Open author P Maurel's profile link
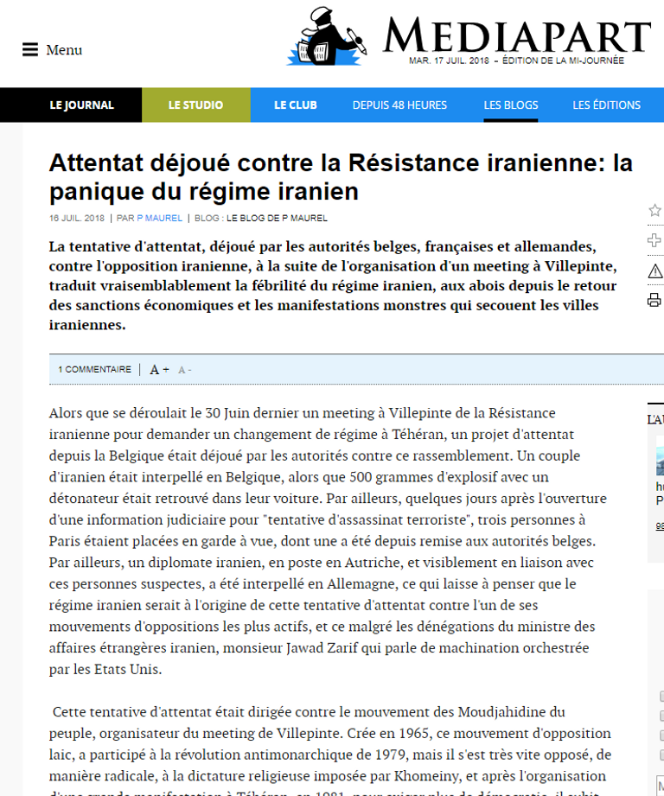The image size is (664, 796). (160, 218)
